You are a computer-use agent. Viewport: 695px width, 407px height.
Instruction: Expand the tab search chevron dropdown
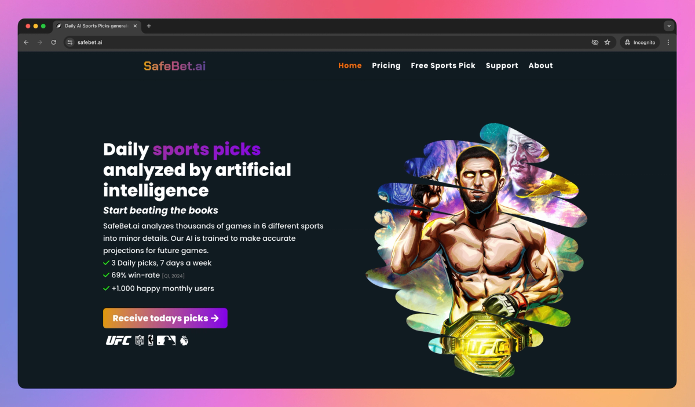(669, 26)
